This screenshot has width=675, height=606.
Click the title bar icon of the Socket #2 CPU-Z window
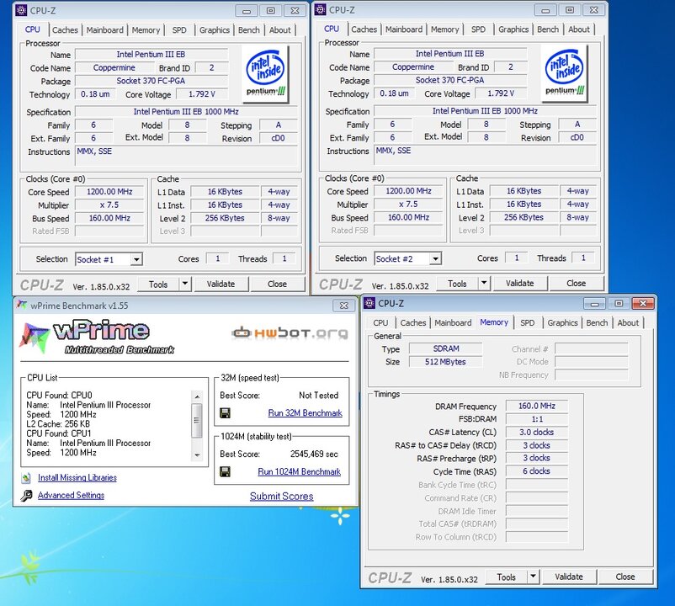(x=321, y=9)
